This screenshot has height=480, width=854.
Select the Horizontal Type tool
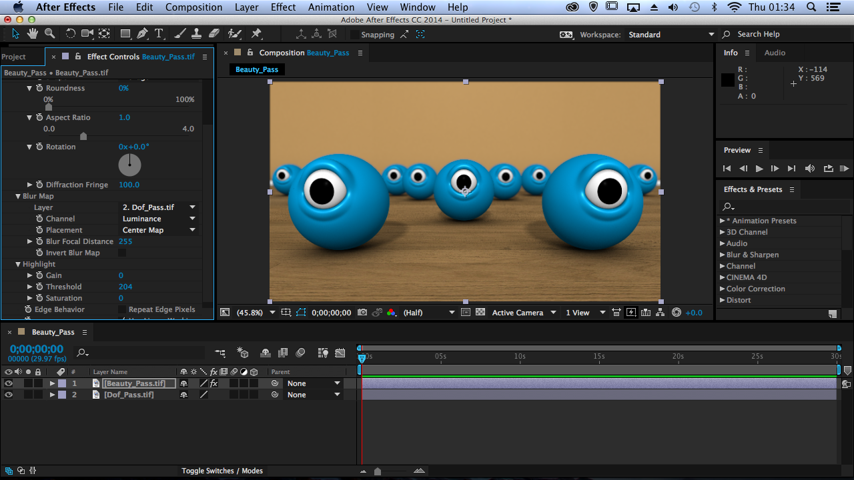(159, 33)
